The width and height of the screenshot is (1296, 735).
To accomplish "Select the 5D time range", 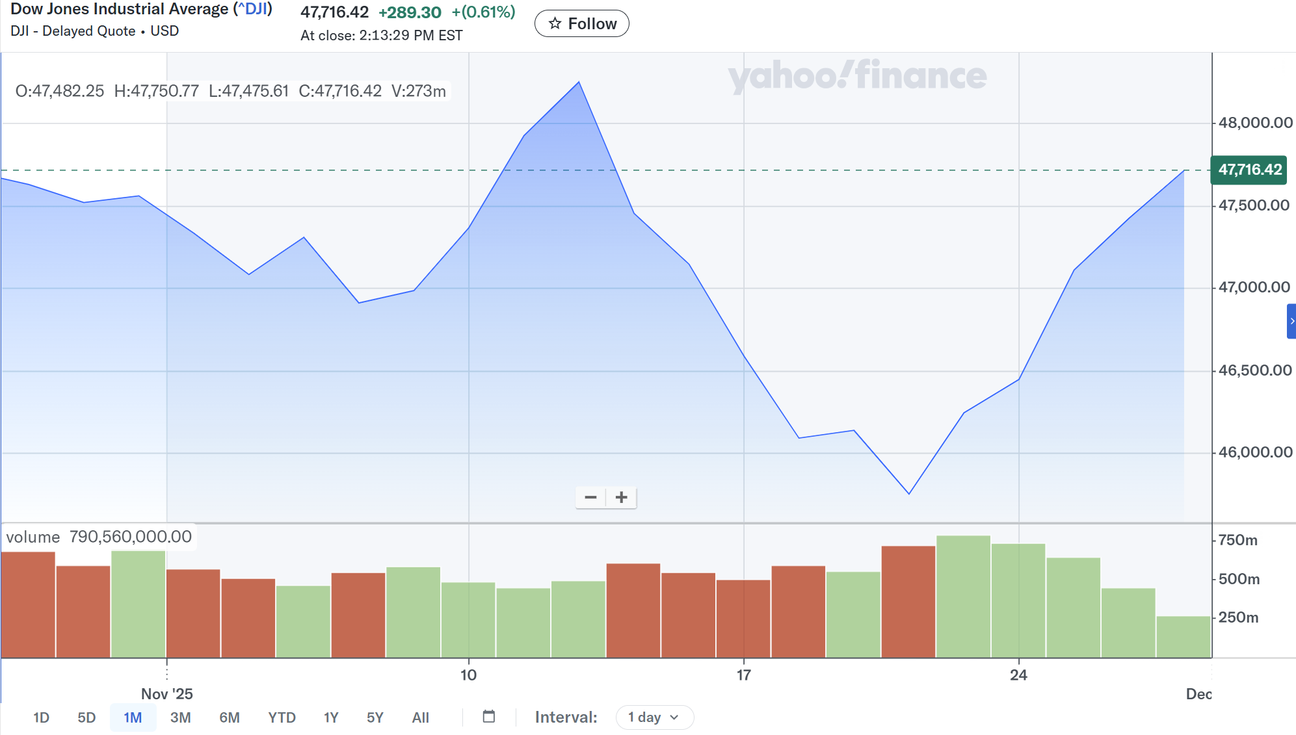I will coord(86,717).
